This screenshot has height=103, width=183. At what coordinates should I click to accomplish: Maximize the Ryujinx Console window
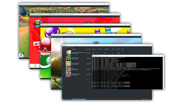(159, 56)
